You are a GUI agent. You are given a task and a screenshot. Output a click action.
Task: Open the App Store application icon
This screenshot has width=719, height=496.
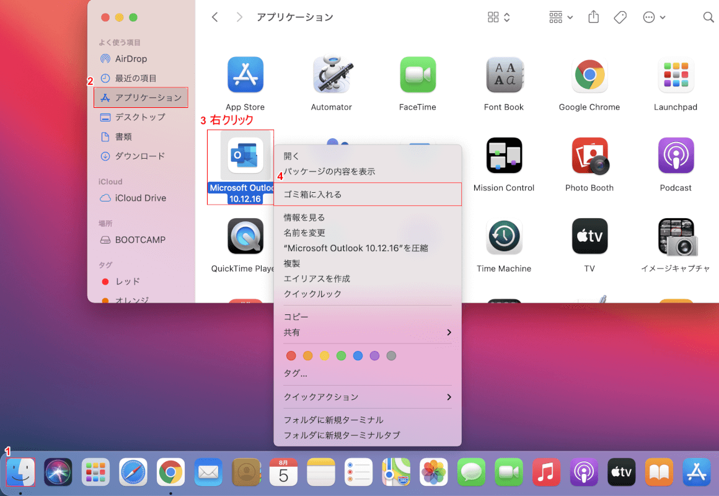pos(245,74)
